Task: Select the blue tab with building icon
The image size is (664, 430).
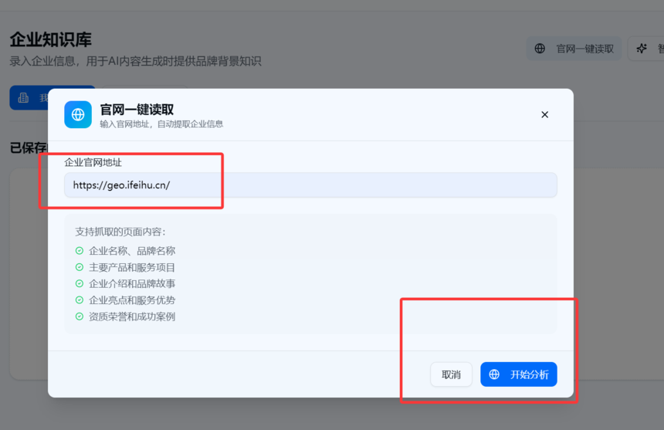Action: (28, 98)
